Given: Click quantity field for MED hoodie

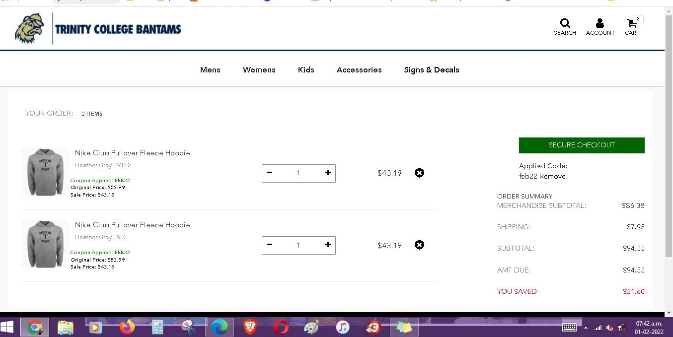Looking at the screenshot, I should [299, 173].
